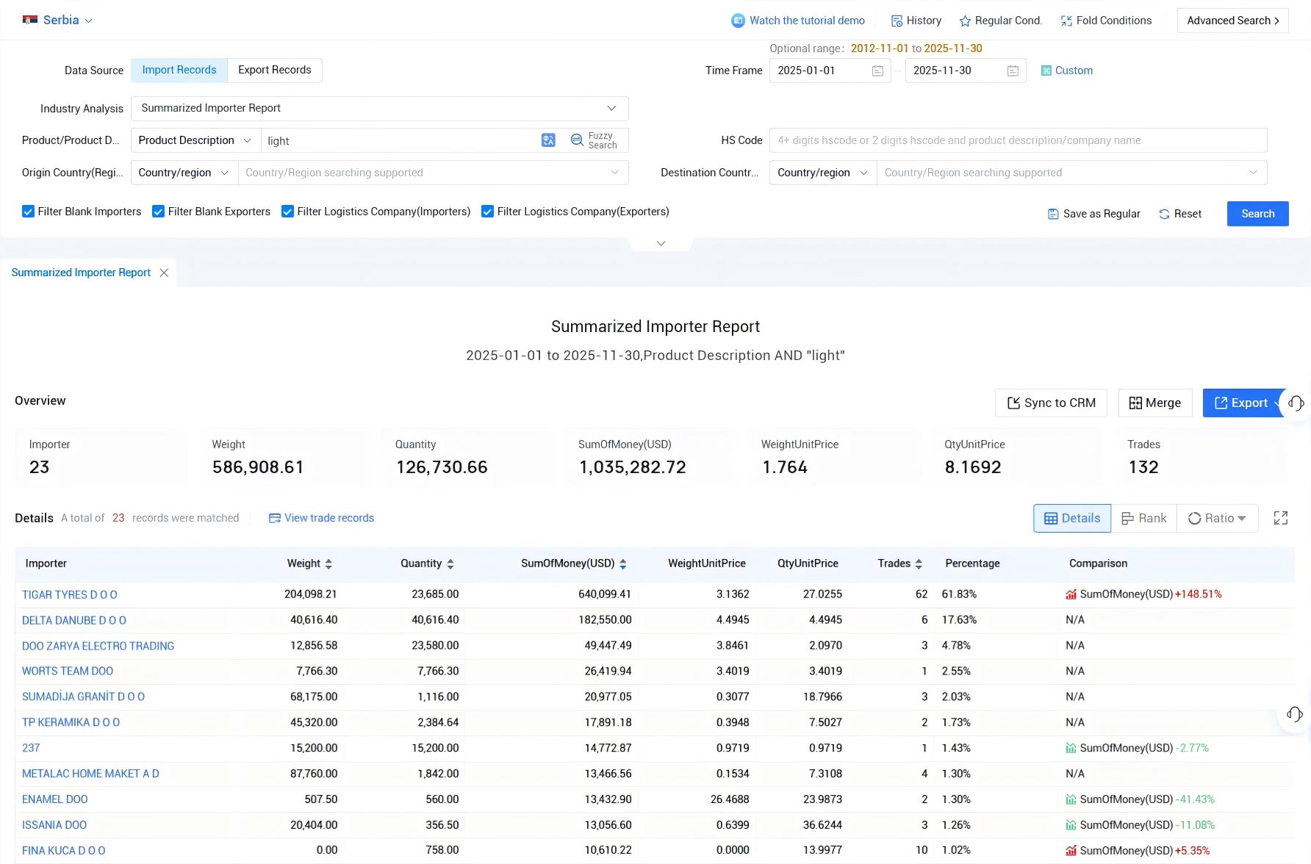The height and width of the screenshot is (864, 1311).
Task: Open WORTS TEAM DOO importer link
Action: pyautogui.click(x=68, y=672)
